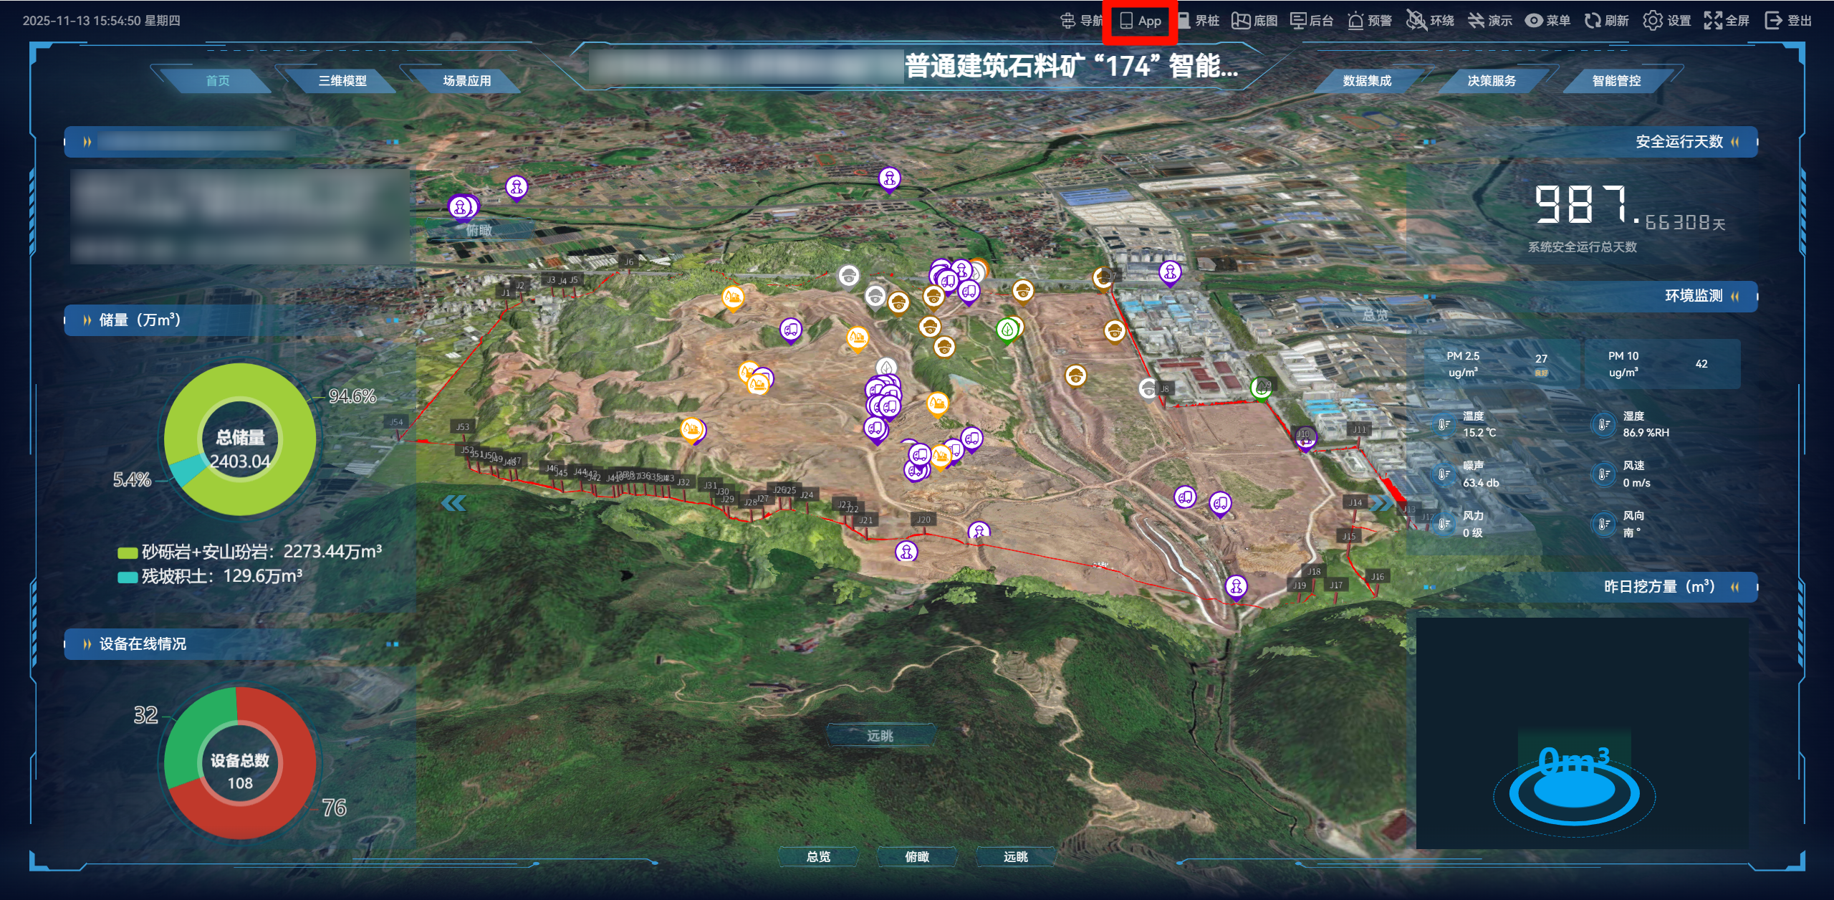Collapse left panel with double chevron
This screenshot has width=1834, height=900.
(453, 503)
